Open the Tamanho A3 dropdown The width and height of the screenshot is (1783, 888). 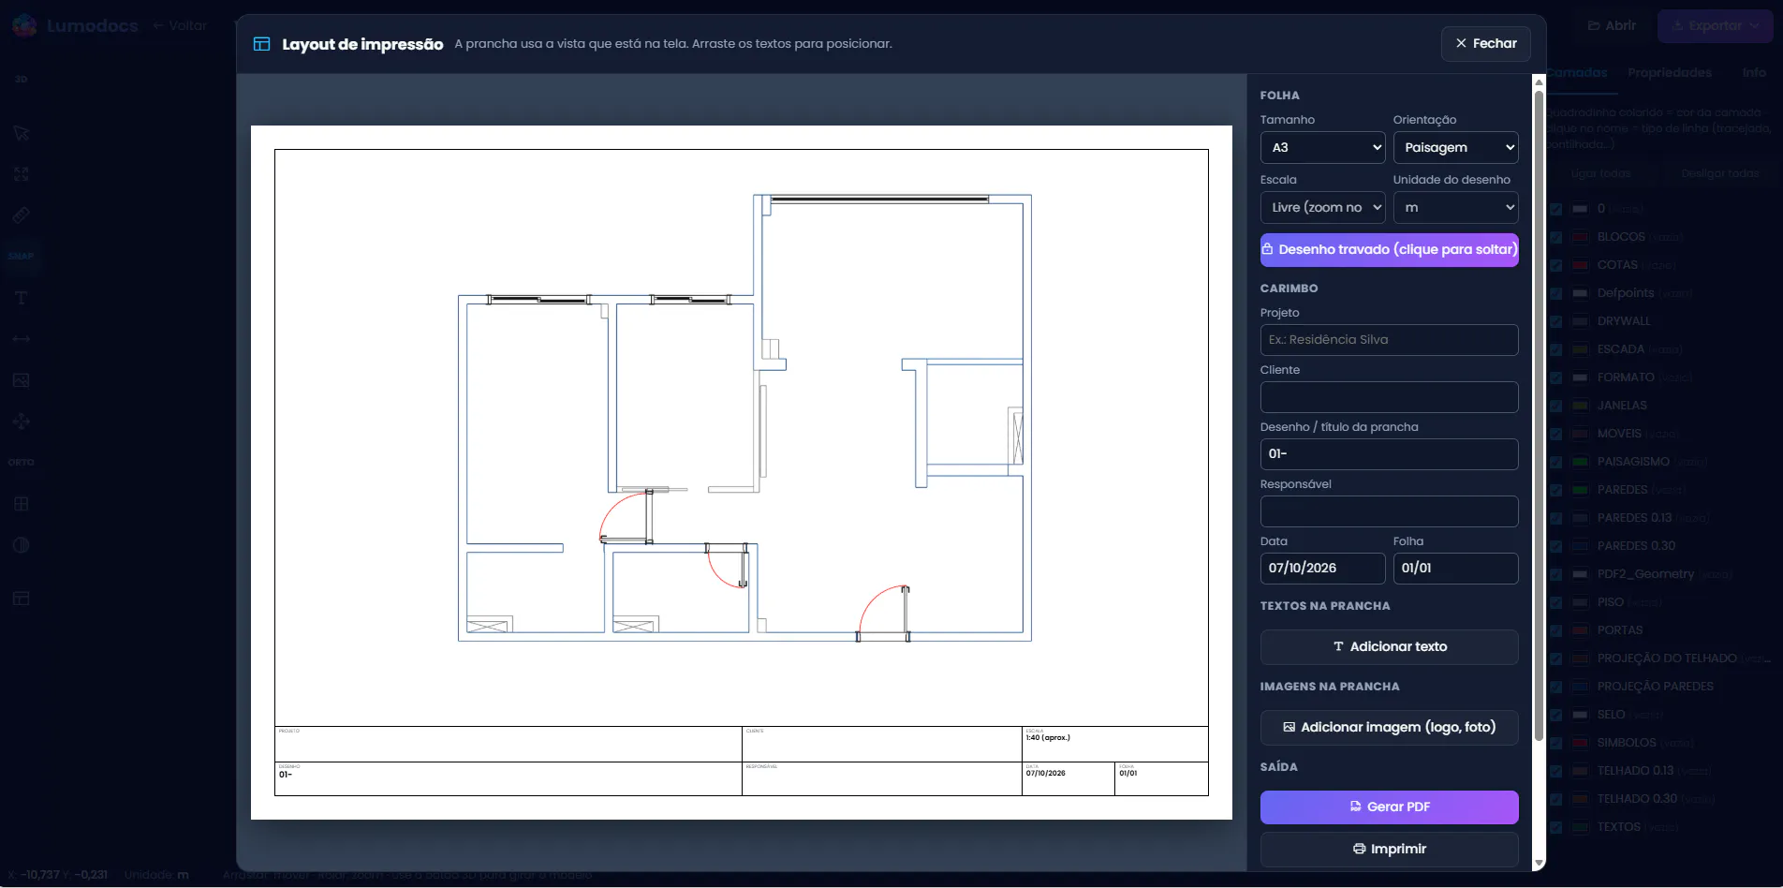[x=1322, y=147]
